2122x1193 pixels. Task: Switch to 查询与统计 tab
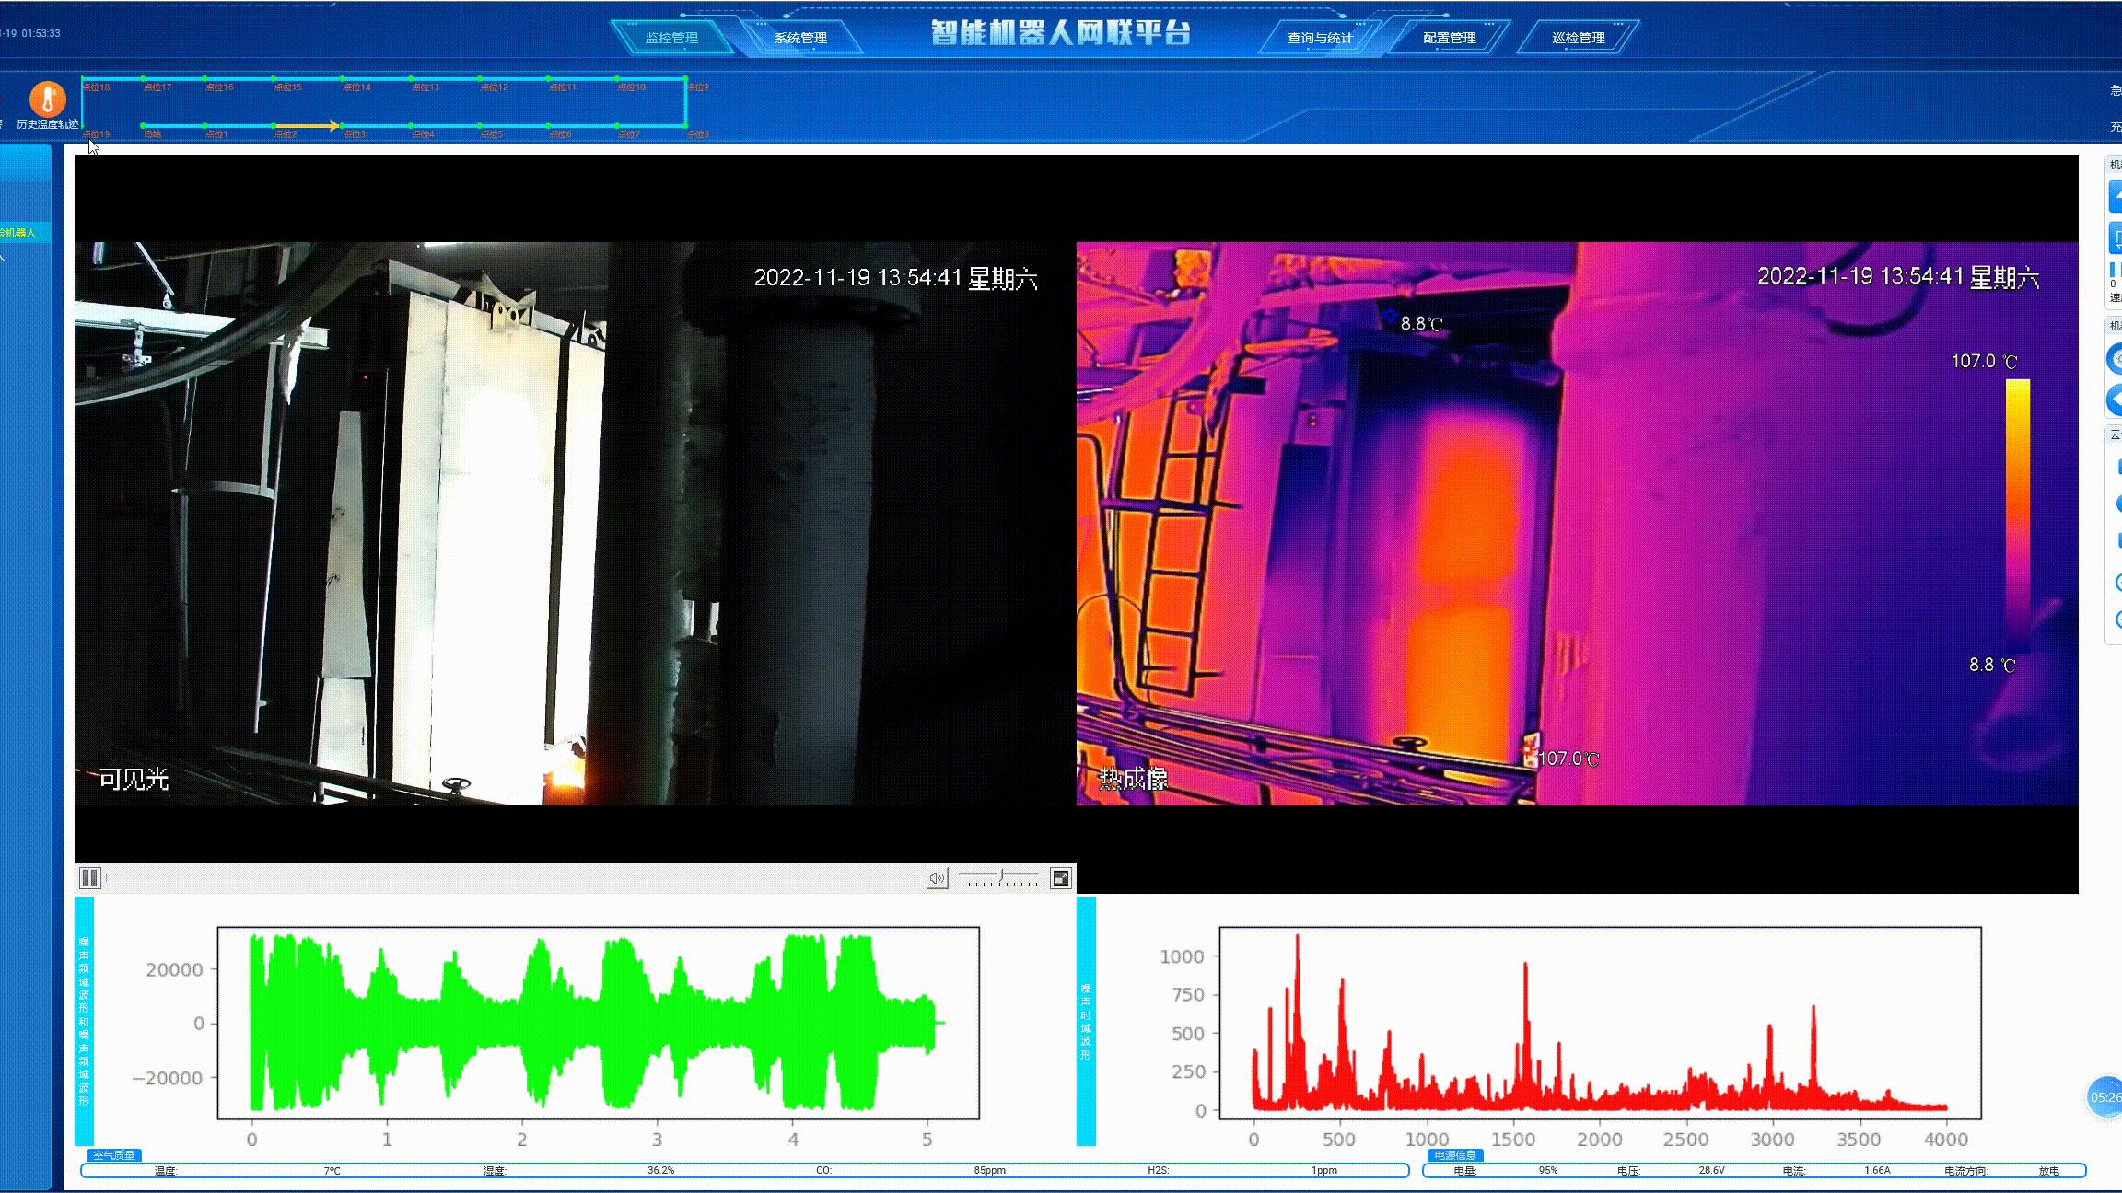pyautogui.click(x=1320, y=38)
